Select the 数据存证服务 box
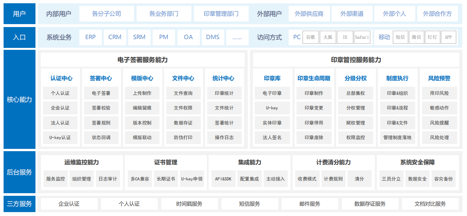The image size is (467, 216). 370,204
